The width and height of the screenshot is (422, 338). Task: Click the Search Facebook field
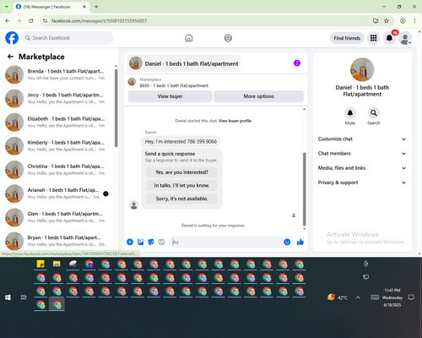(x=68, y=38)
